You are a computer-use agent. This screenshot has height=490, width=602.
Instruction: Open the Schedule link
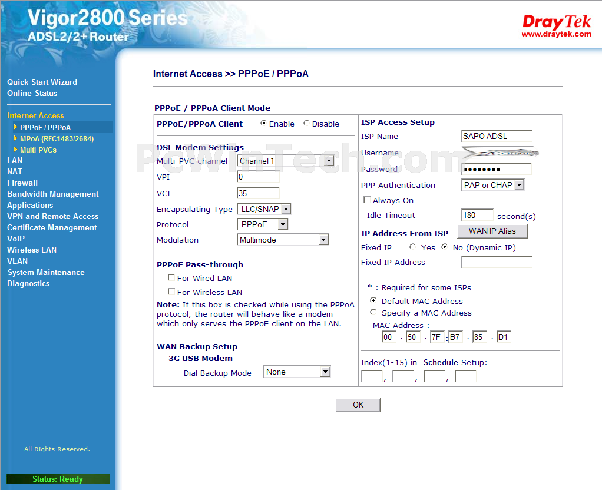441,362
